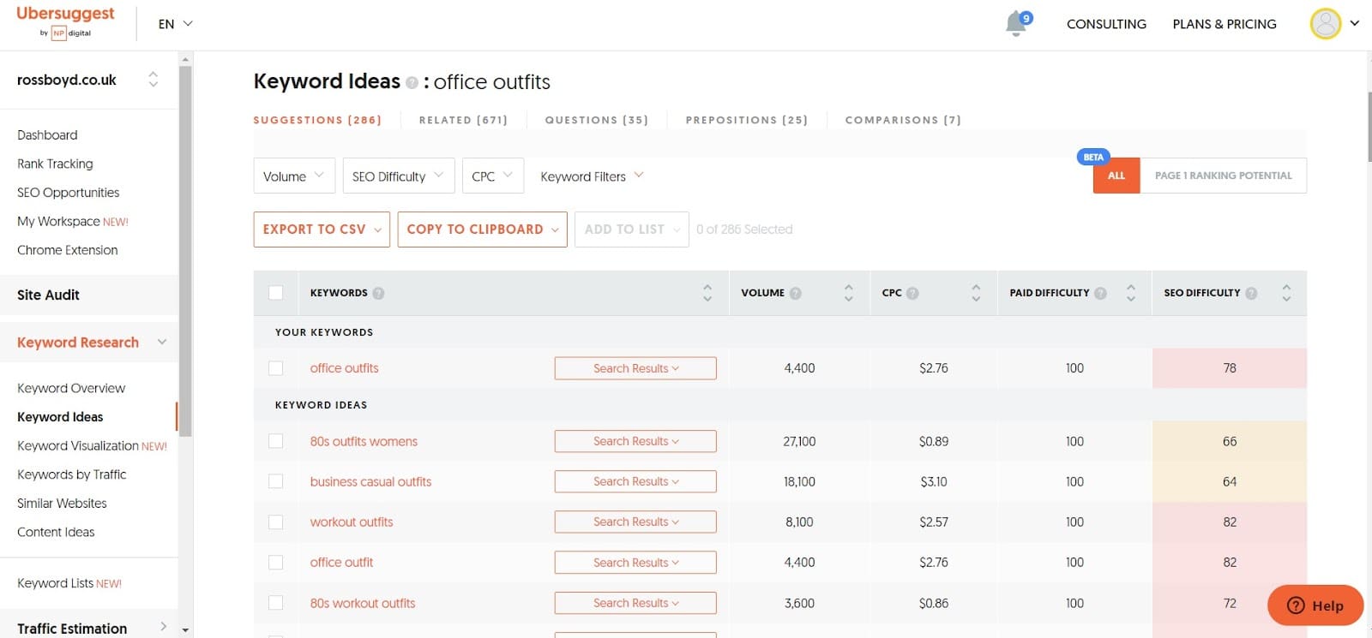
Task: Click sidebar scroll-up arrow
Action: [x=185, y=59]
